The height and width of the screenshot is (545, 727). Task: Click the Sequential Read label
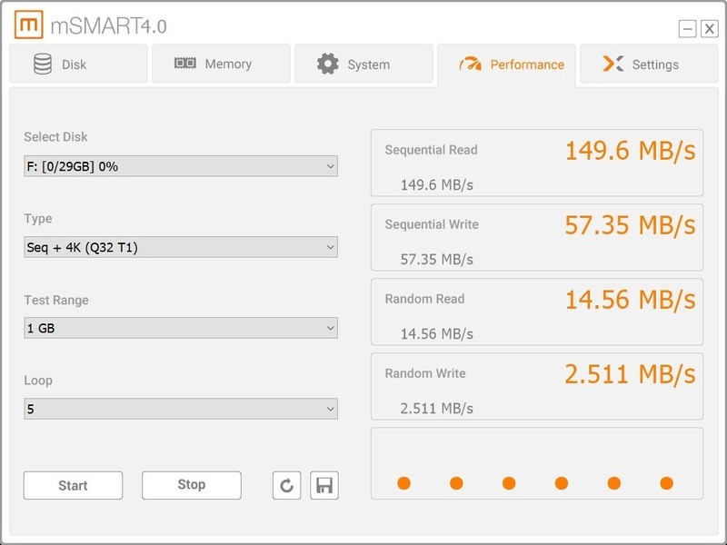[x=431, y=150]
